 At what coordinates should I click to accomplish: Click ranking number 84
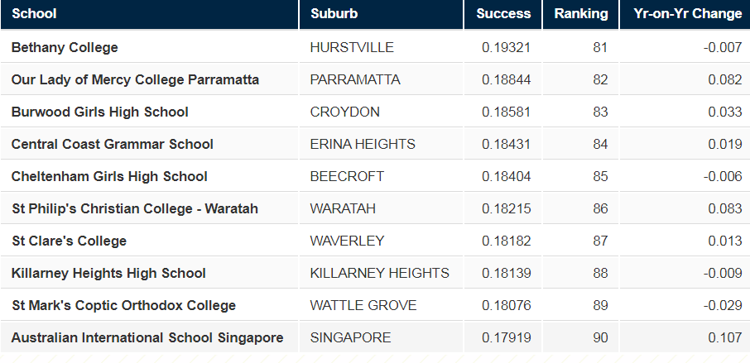coord(600,144)
